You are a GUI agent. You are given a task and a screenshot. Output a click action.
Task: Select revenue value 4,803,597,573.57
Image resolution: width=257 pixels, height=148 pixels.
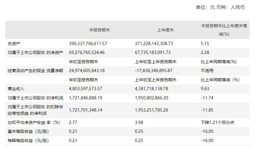(x=85, y=89)
